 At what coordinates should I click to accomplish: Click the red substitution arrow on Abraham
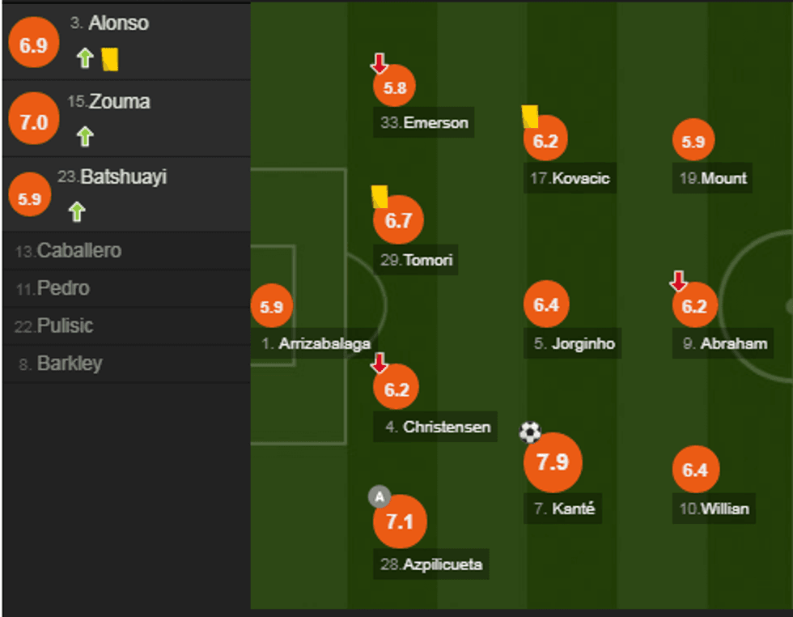[679, 281]
